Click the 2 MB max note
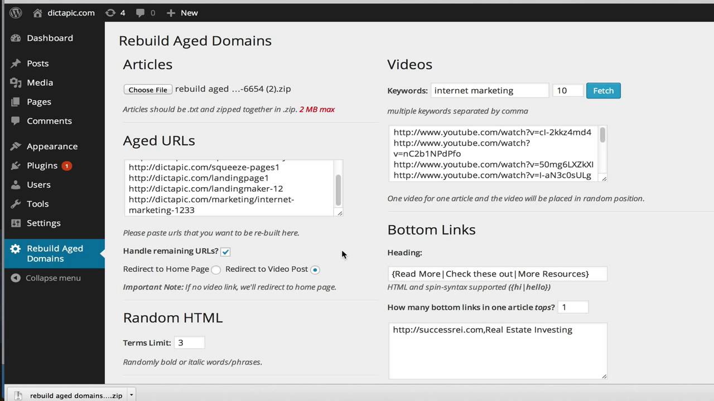 tap(317, 109)
